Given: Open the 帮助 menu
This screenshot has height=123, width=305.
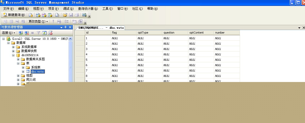Looking at the screenshot, I should pos(152,9).
